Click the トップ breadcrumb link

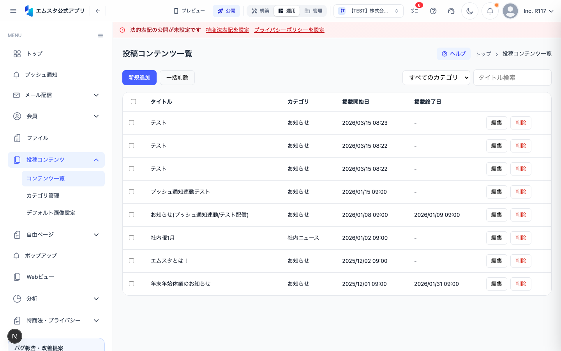click(483, 54)
